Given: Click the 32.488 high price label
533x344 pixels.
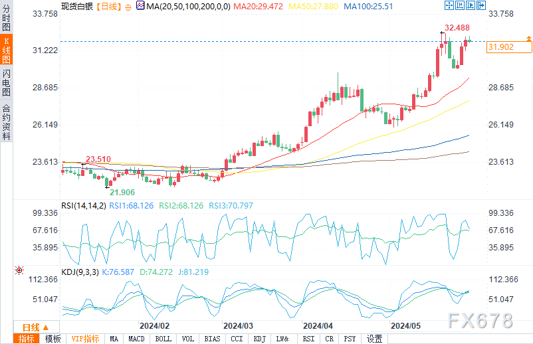Looking at the screenshot, I should point(457,28).
